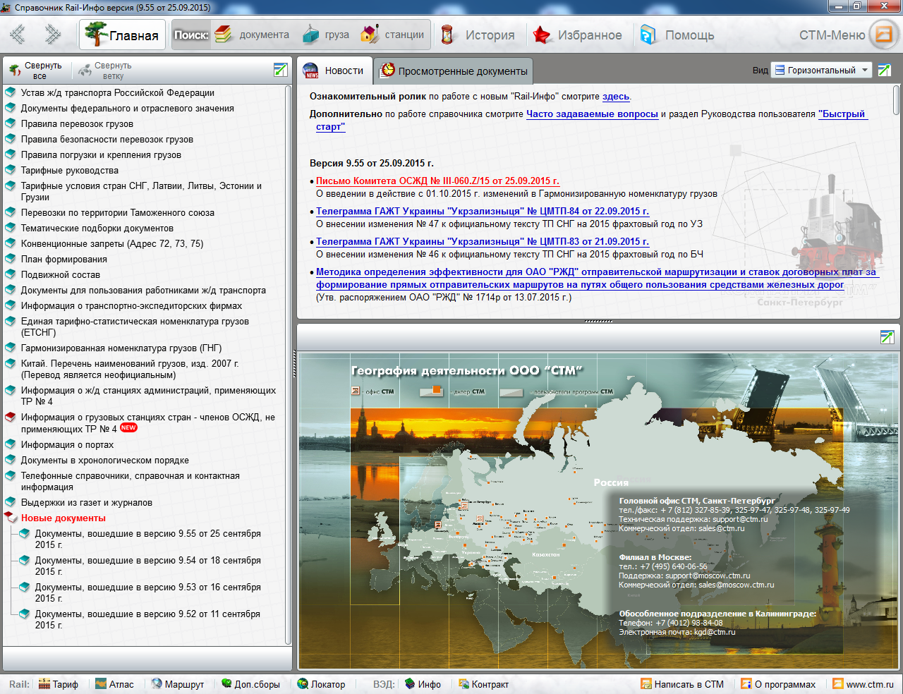Switch to the Новости tab

coord(334,71)
